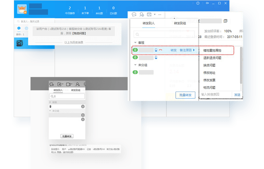Image resolution: width=264 pixels, height=169 pixels.
Task: Click the red hang-up phone icon on agent row
Action: [x=160, y=50]
